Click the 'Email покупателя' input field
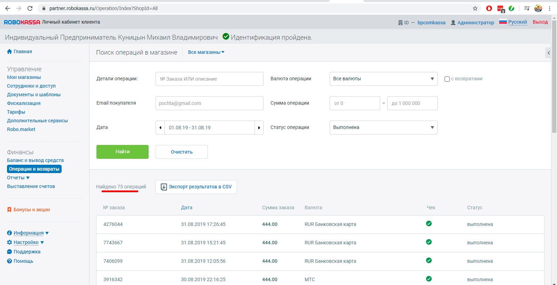This screenshot has width=557, height=285. pos(209,103)
